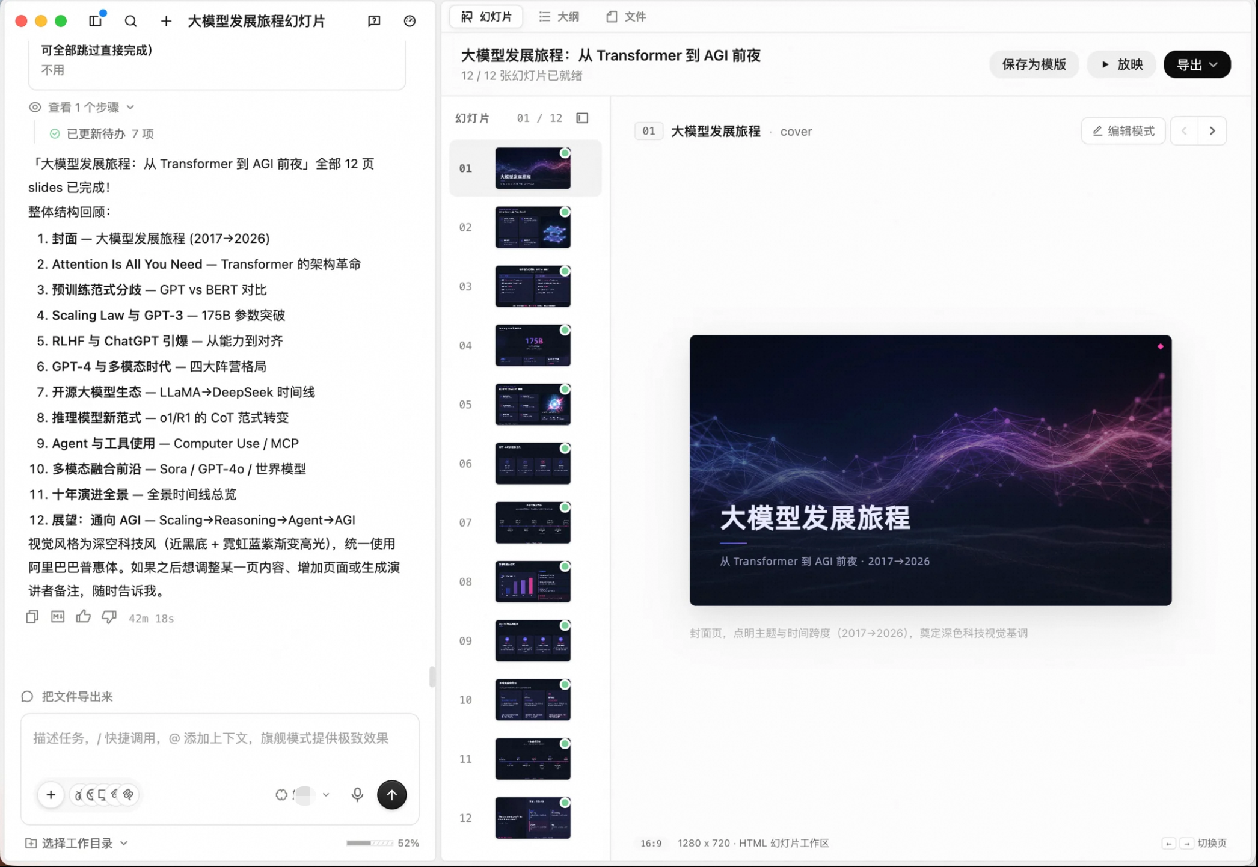
Task: Toggle slide list panel layout icon
Action: [582, 118]
